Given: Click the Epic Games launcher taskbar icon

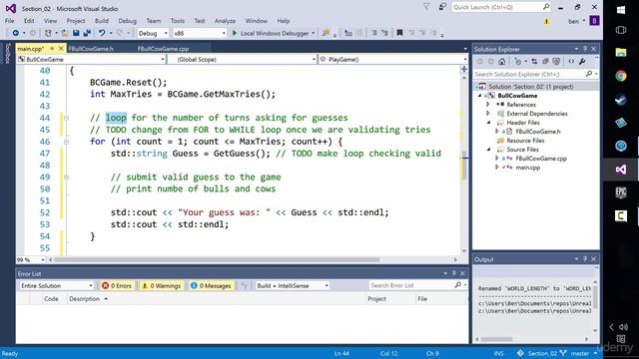Looking at the screenshot, I should click(621, 192).
